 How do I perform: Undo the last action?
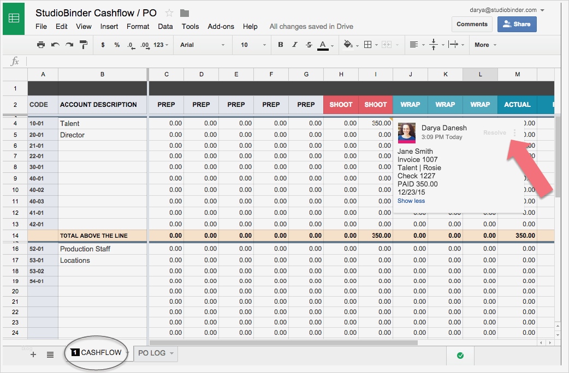pyautogui.click(x=55, y=45)
